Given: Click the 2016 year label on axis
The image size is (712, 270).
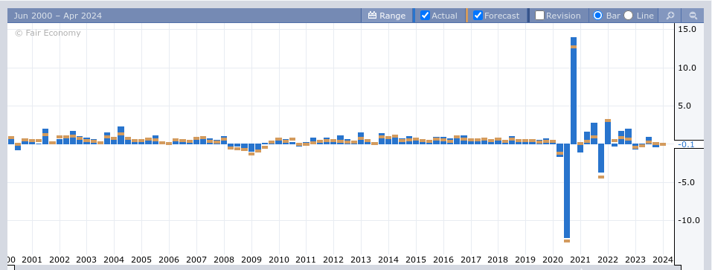Looking at the screenshot, I should (x=443, y=260).
